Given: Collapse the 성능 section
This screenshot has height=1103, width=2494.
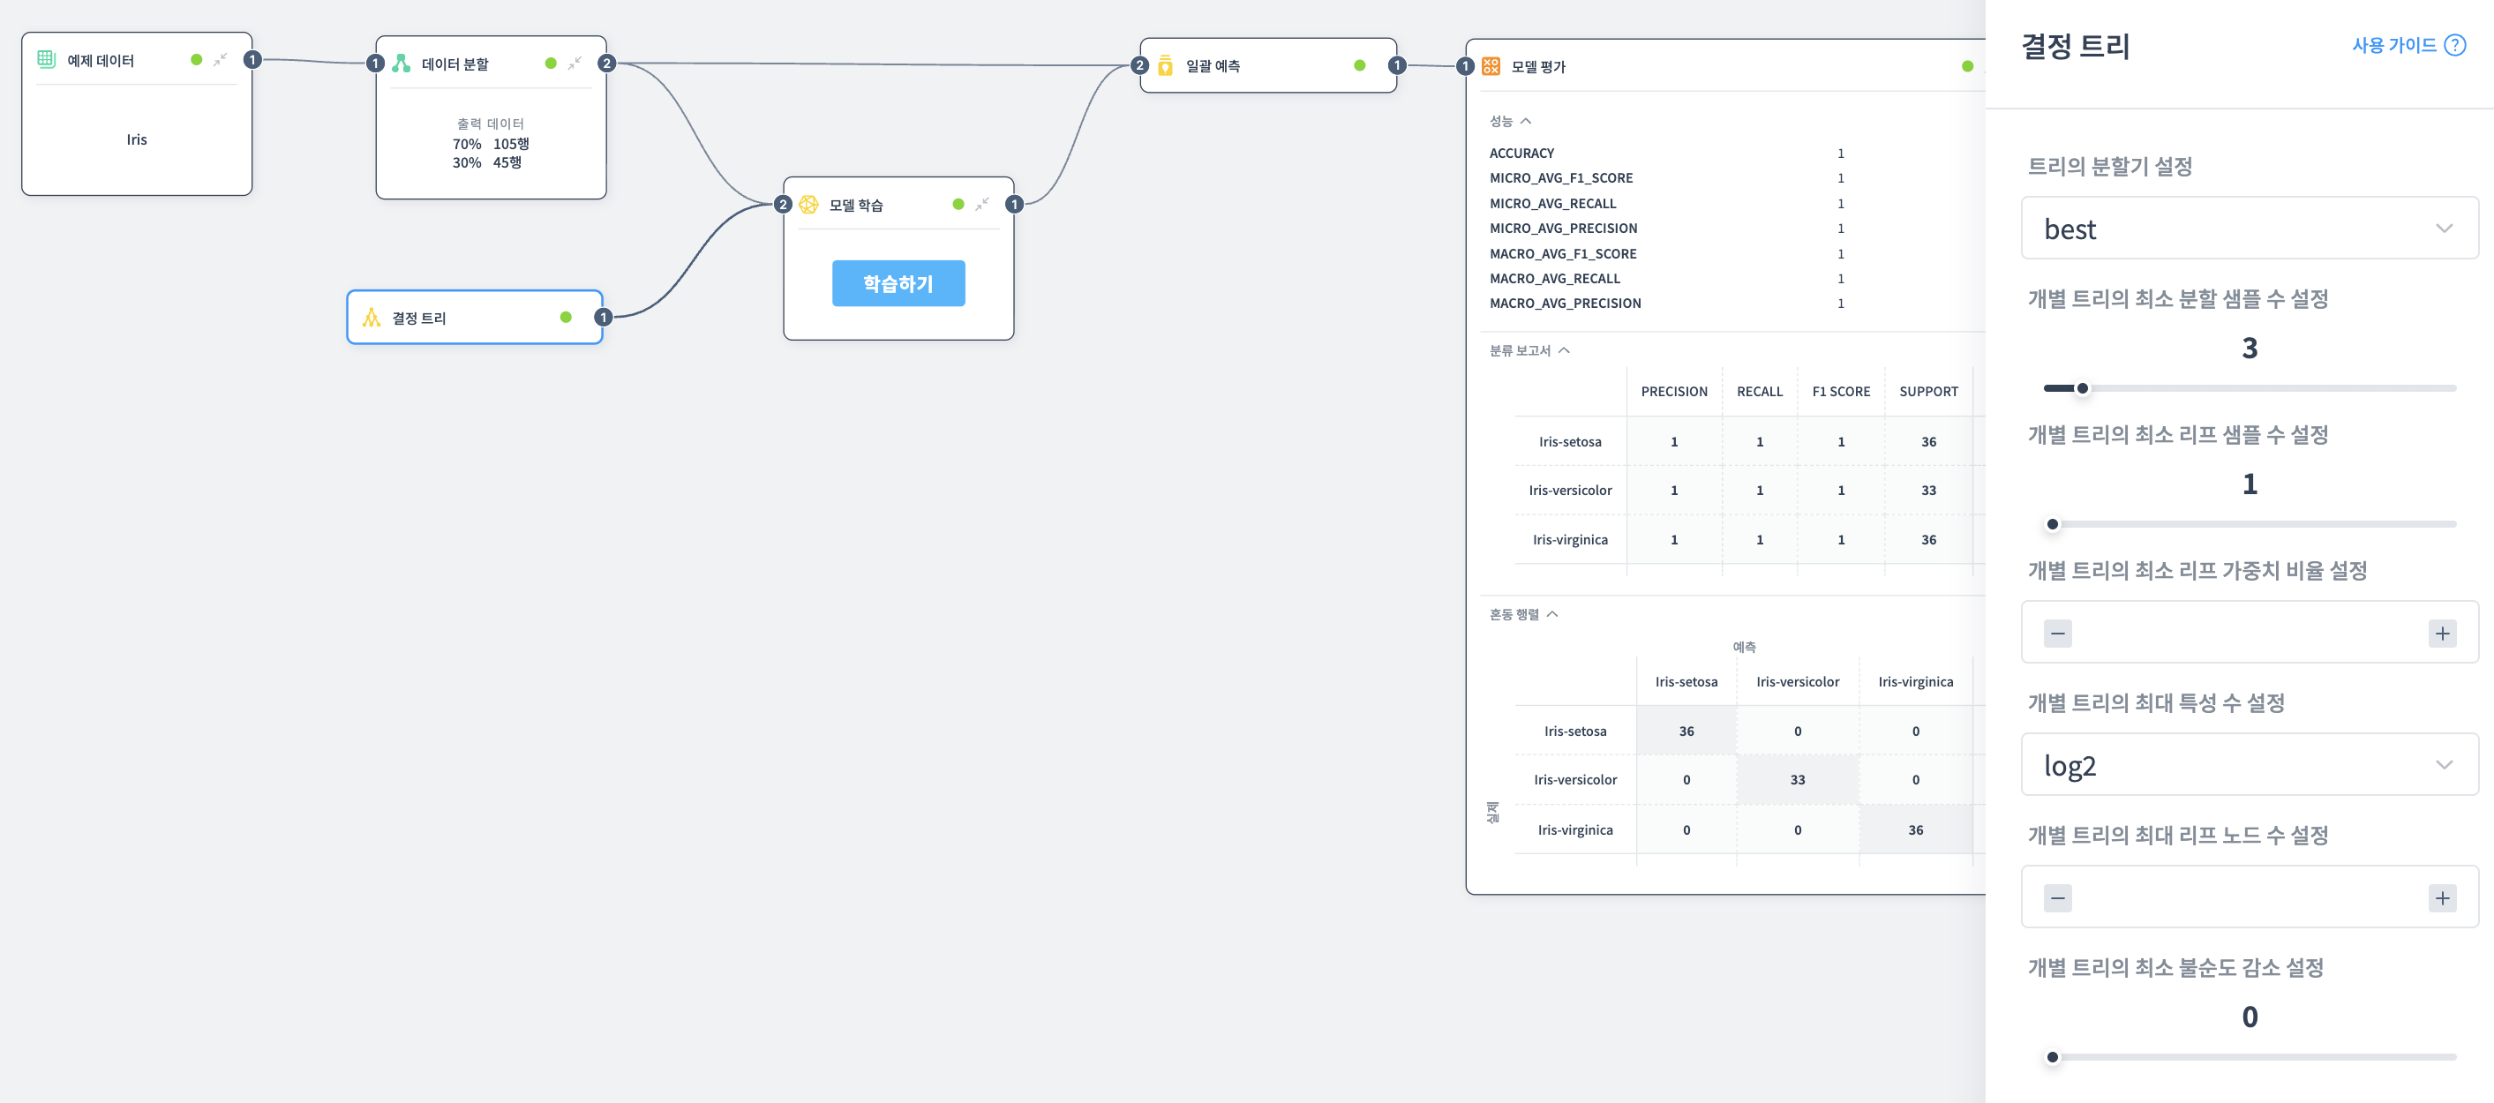Looking at the screenshot, I should (1526, 121).
